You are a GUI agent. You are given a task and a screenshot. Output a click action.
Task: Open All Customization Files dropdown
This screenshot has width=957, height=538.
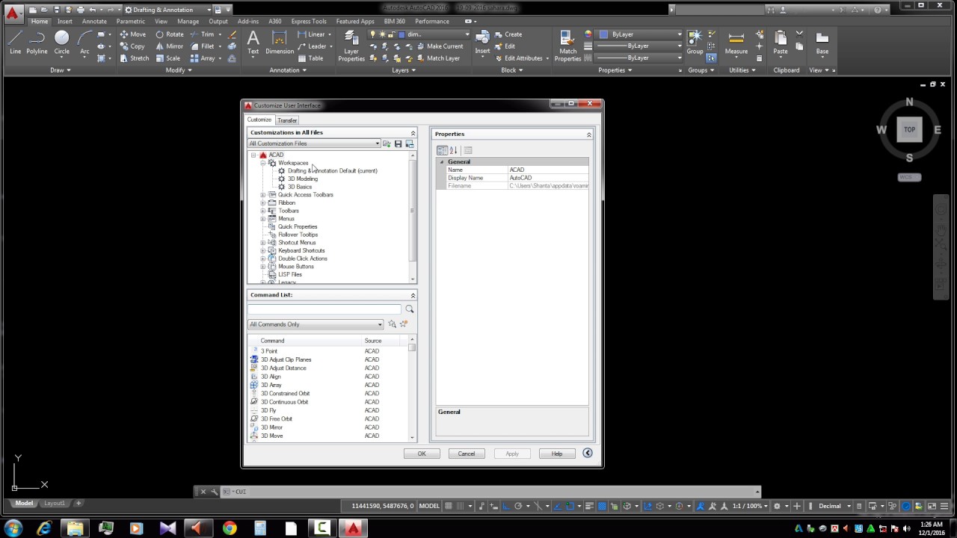314,143
